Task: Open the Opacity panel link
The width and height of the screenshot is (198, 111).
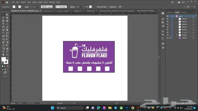Action: point(72,7)
